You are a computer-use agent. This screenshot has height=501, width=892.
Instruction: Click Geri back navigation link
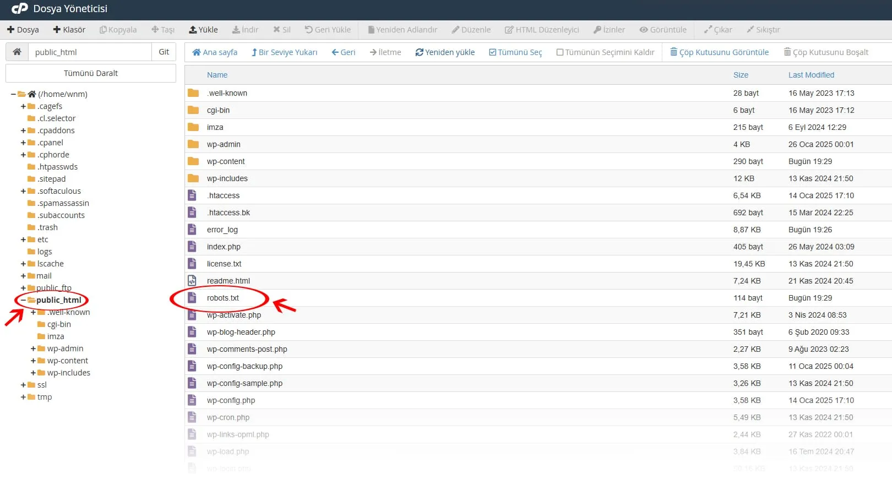344,52
